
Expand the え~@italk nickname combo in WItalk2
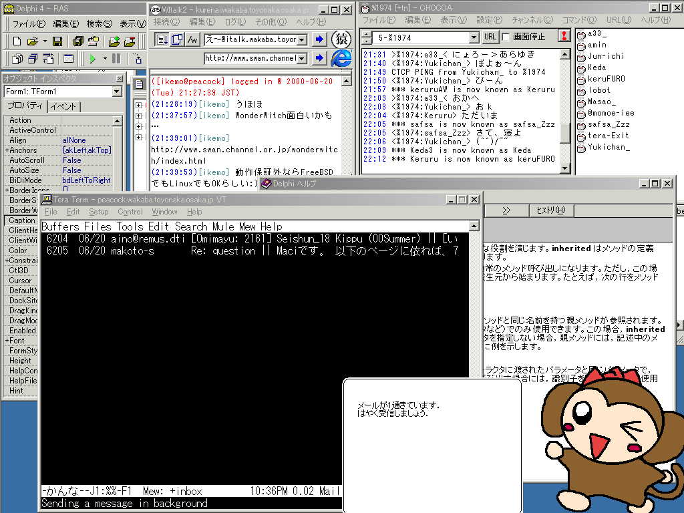tap(301, 39)
